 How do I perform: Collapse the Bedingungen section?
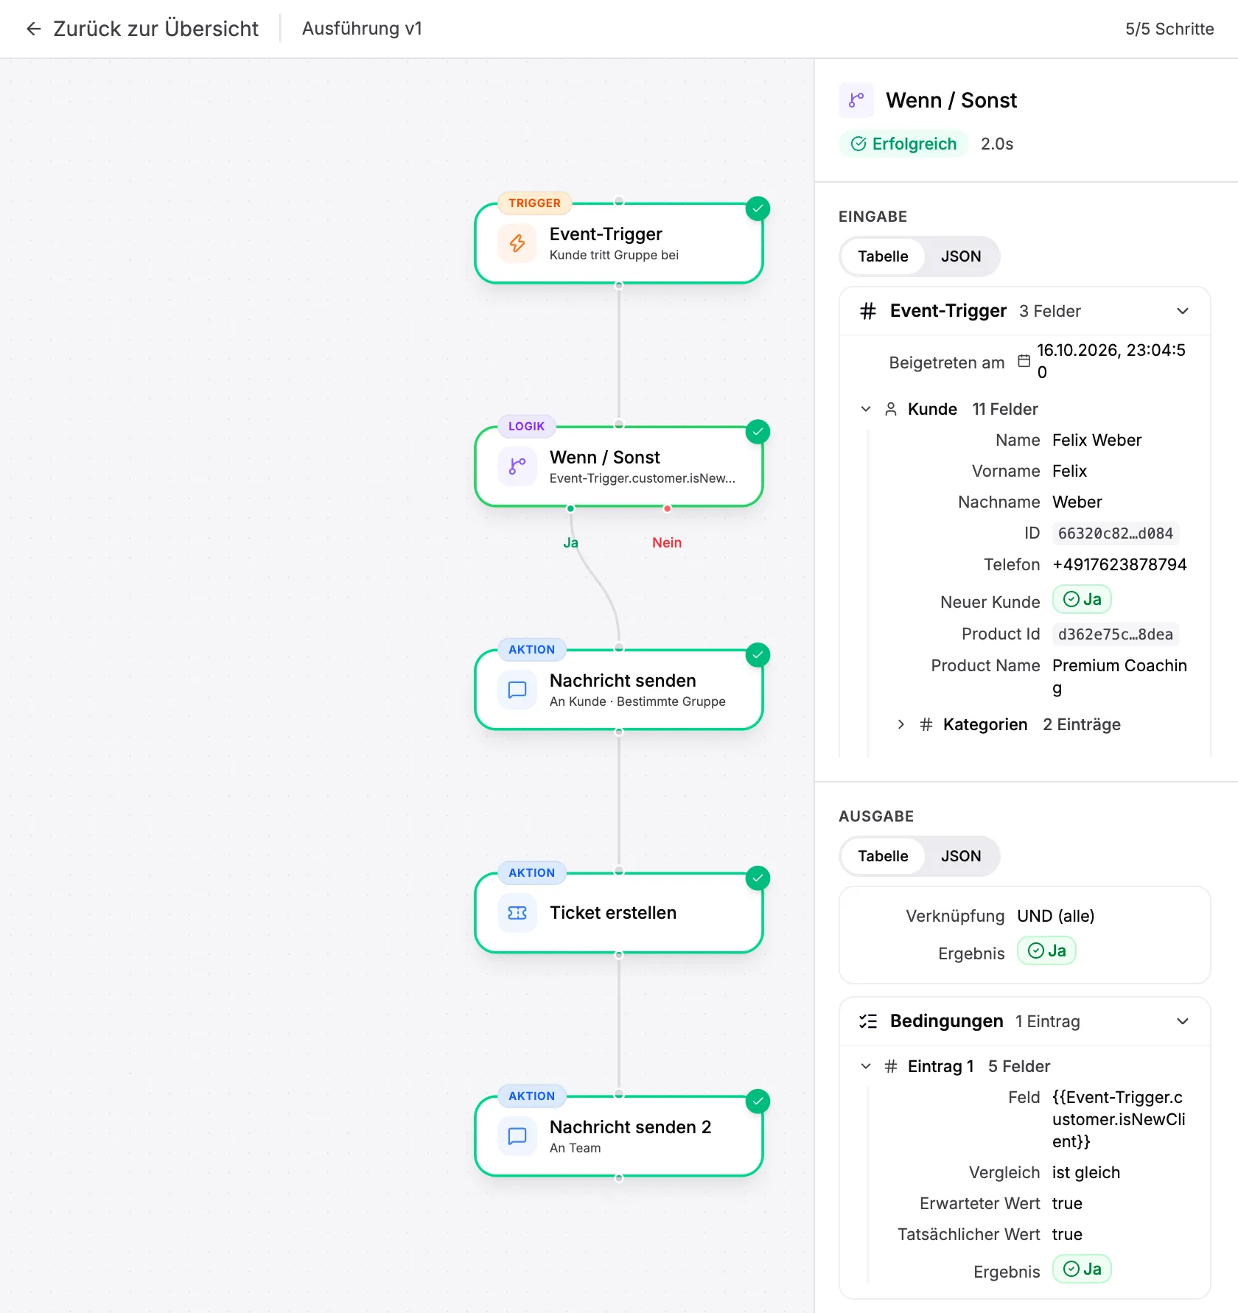coord(1183,1021)
